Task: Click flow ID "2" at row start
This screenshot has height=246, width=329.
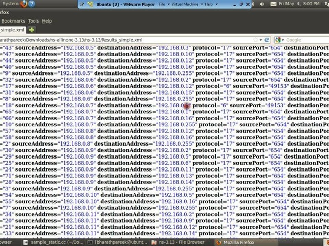Action: [x=7, y=144]
